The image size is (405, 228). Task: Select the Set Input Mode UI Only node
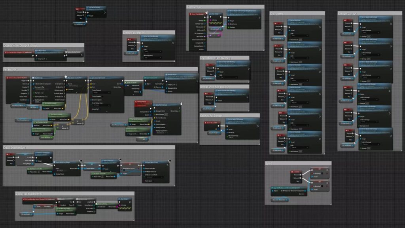[x=156, y=172]
